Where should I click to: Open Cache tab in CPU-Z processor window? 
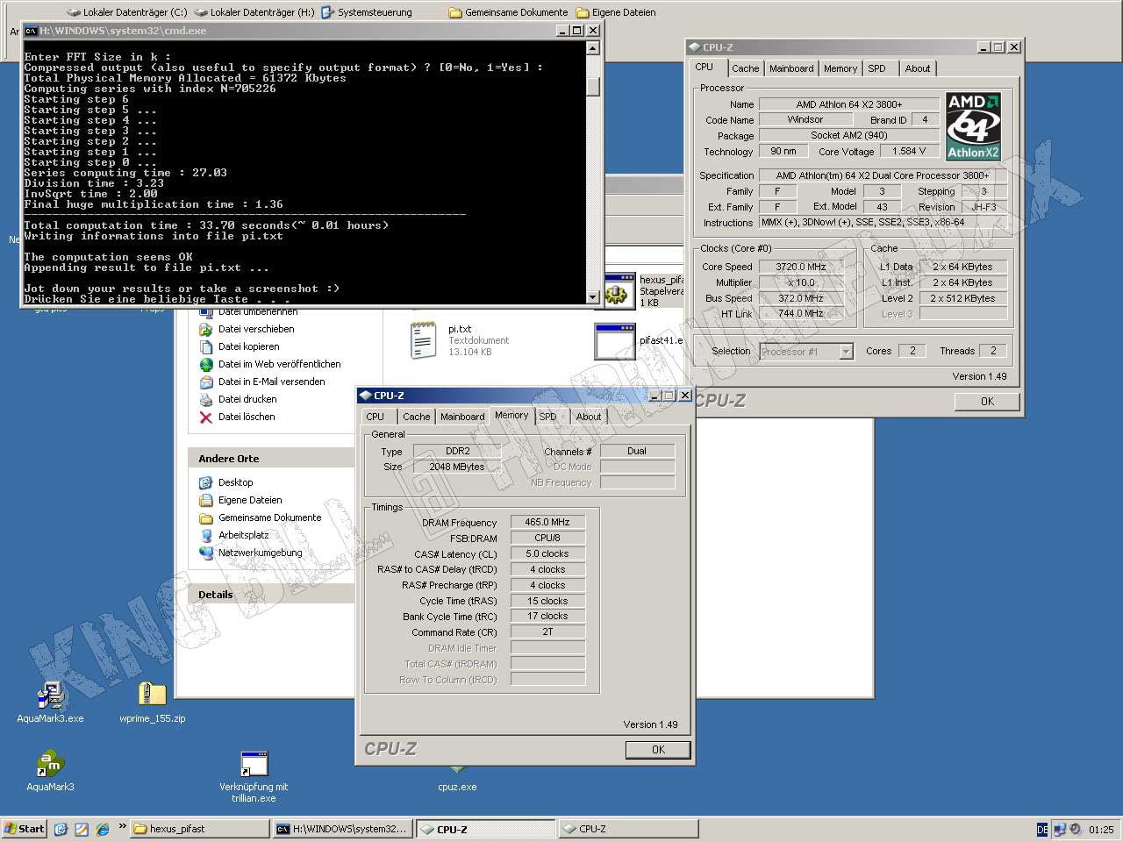tap(746, 68)
